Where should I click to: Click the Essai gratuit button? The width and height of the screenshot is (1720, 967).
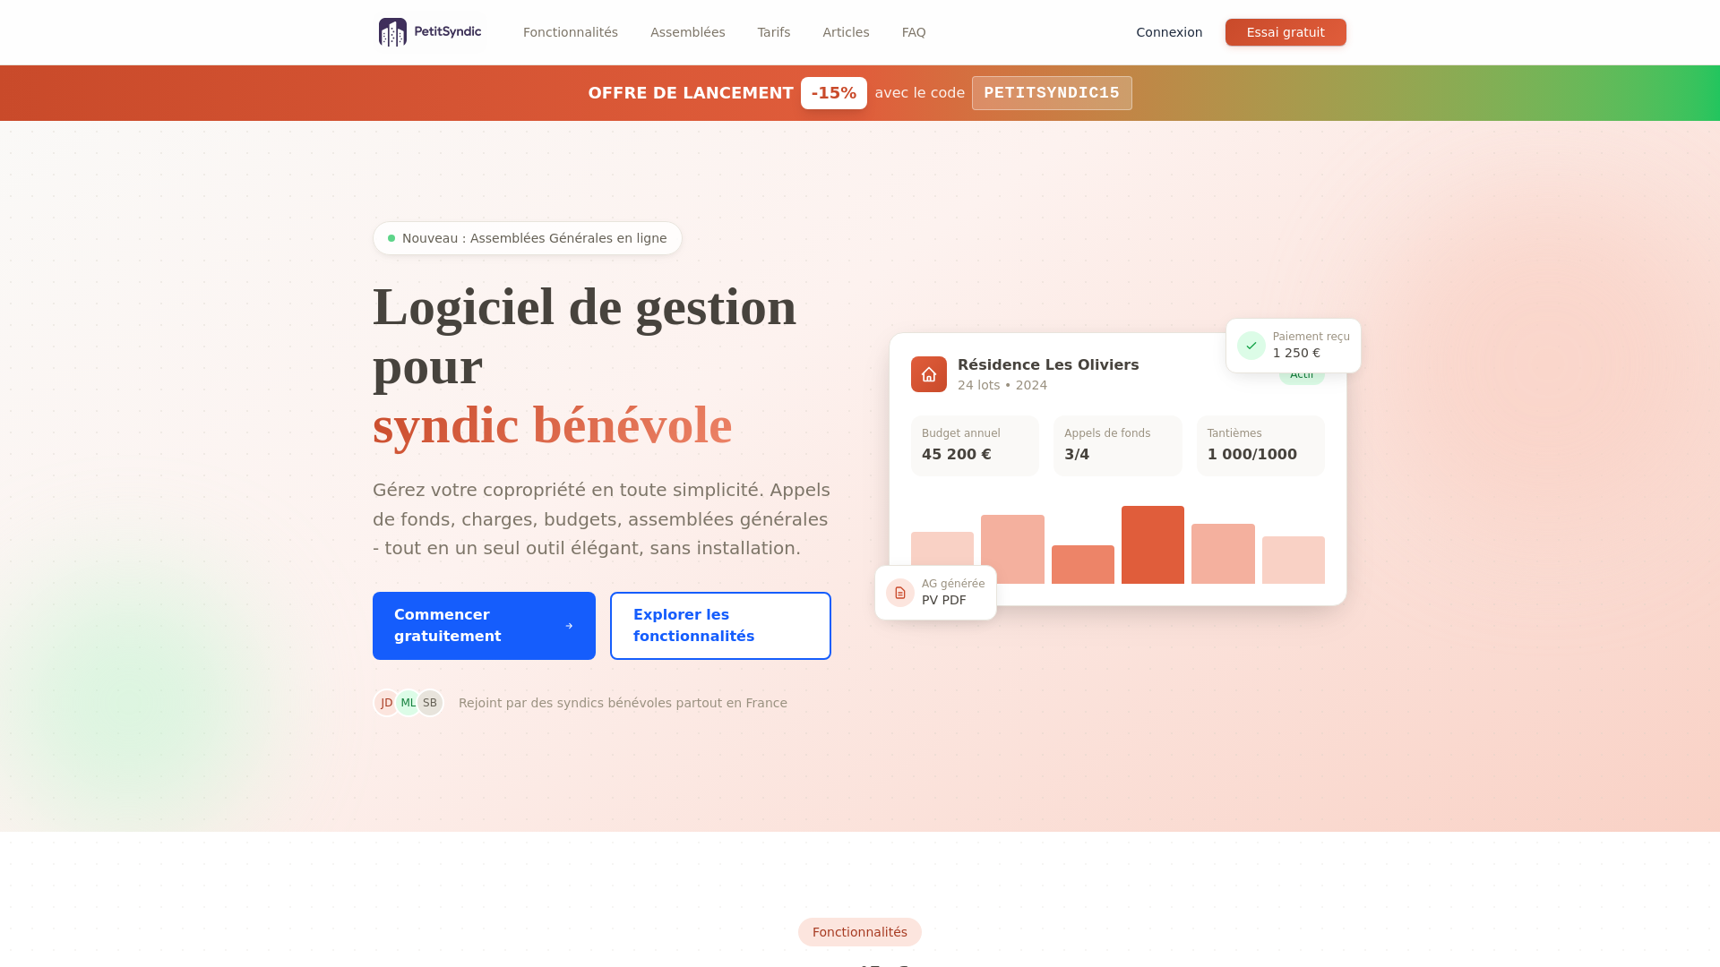tap(1286, 32)
